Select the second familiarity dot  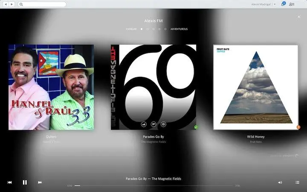pyautogui.click(x=148, y=29)
